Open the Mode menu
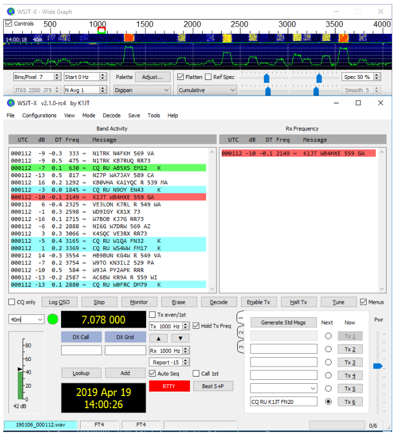The height and width of the screenshot is (436, 396). [89, 116]
